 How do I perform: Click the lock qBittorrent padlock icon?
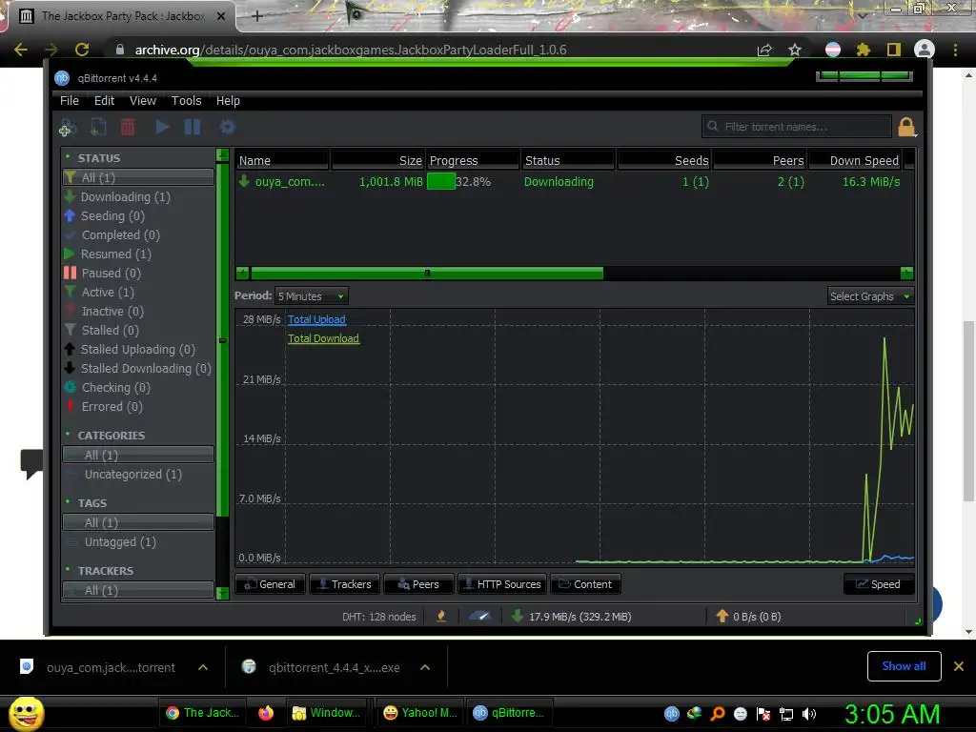[x=906, y=127]
